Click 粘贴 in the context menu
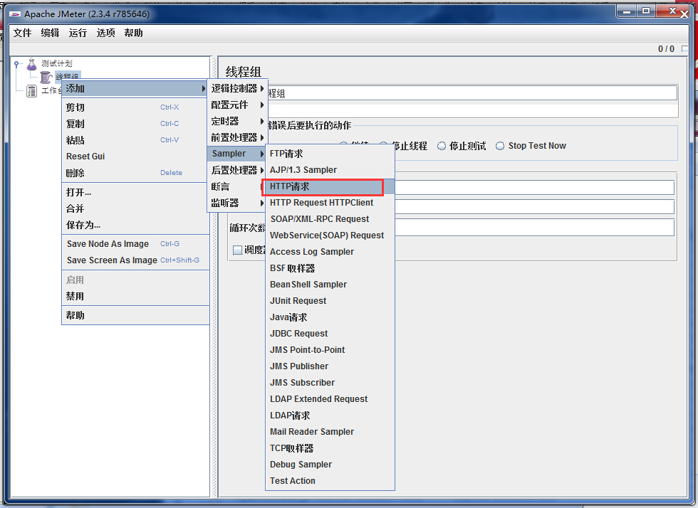This screenshot has width=698, height=508. pyautogui.click(x=135, y=140)
